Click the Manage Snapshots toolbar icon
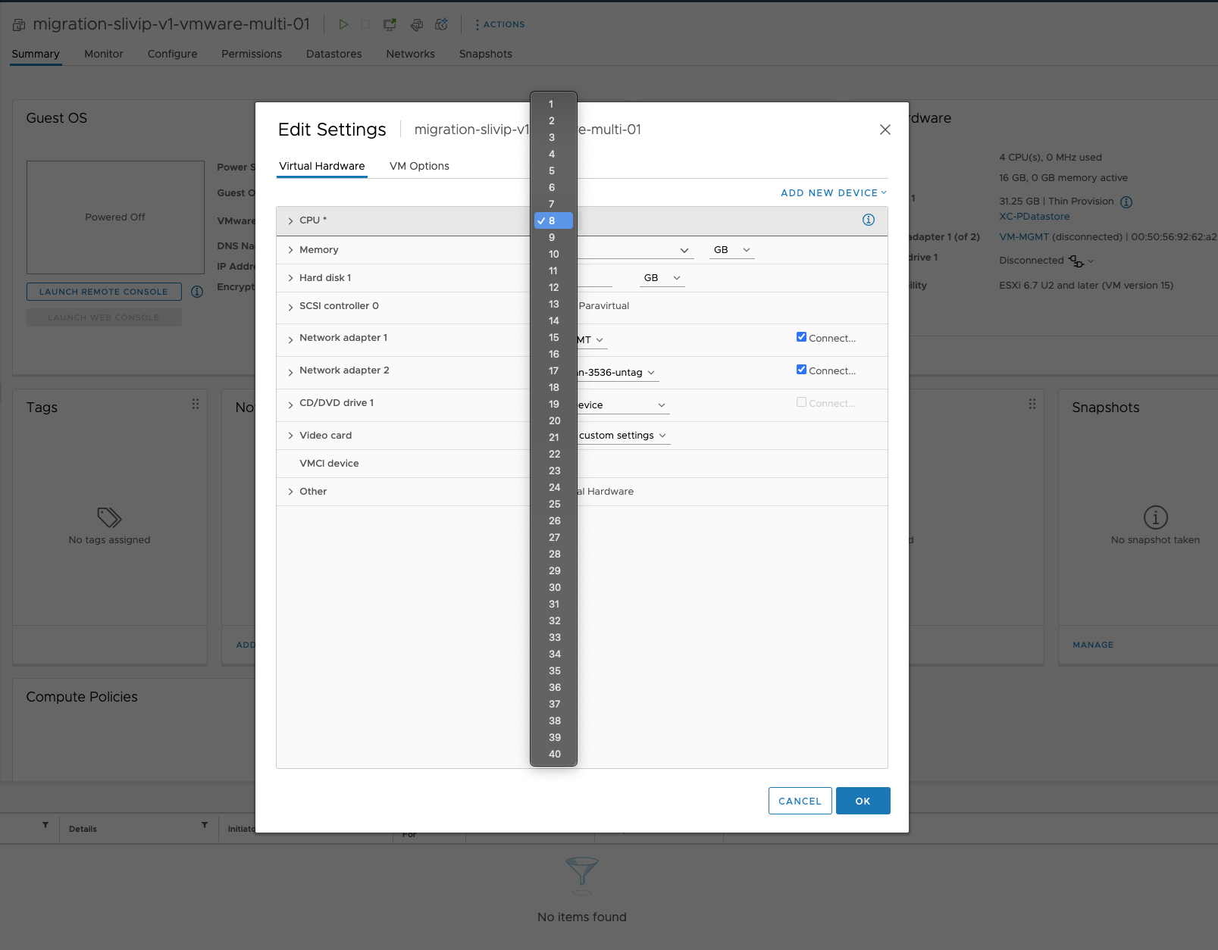 click(x=442, y=23)
